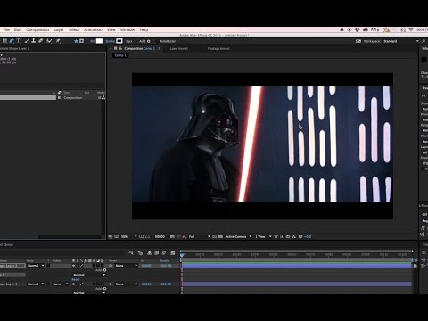Click the current time indicator on timeline
428x321 pixels.
point(182,255)
